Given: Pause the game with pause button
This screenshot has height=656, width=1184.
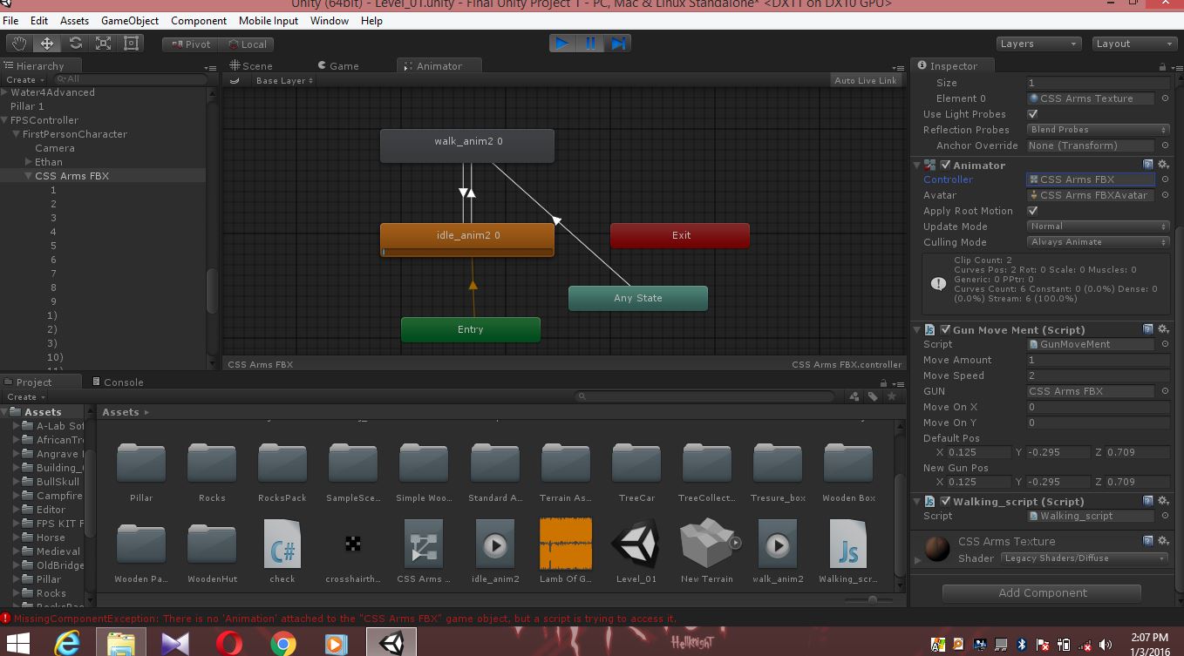Looking at the screenshot, I should pyautogui.click(x=590, y=44).
